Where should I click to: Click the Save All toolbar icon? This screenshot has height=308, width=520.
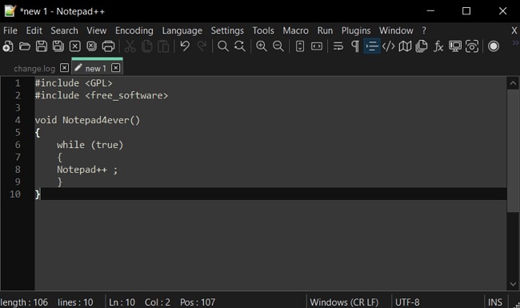pyautogui.click(x=58, y=46)
